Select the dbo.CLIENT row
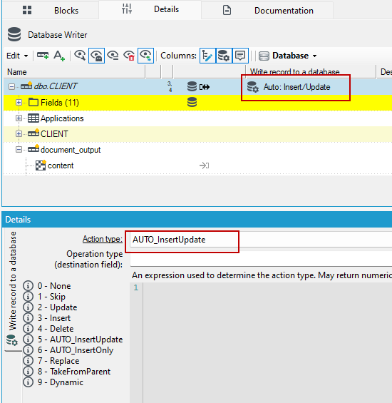The width and height of the screenshot is (392, 403). pos(198,86)
